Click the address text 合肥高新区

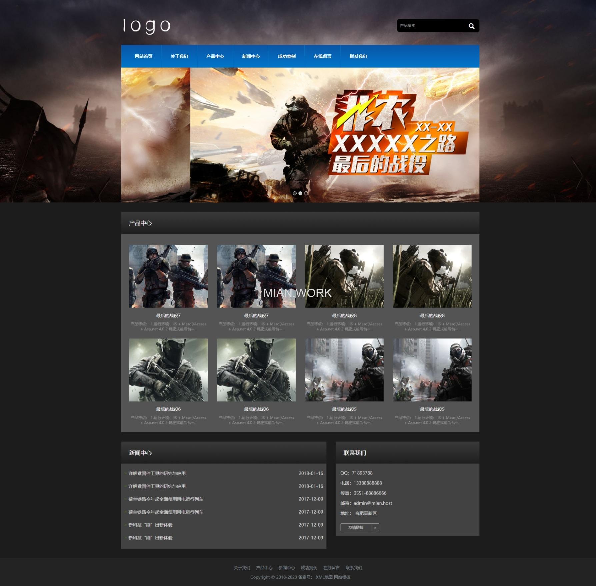[x=366, y=513]
